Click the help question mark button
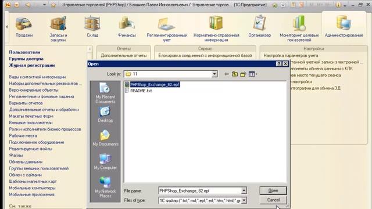The height and width of the screenshot is (209, 372). (x=279, y=64)
